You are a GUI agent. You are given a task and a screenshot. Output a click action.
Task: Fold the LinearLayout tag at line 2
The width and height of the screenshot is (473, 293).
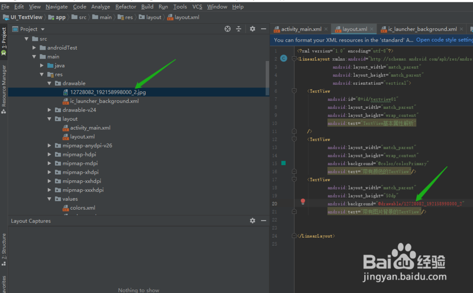[294, 59]
